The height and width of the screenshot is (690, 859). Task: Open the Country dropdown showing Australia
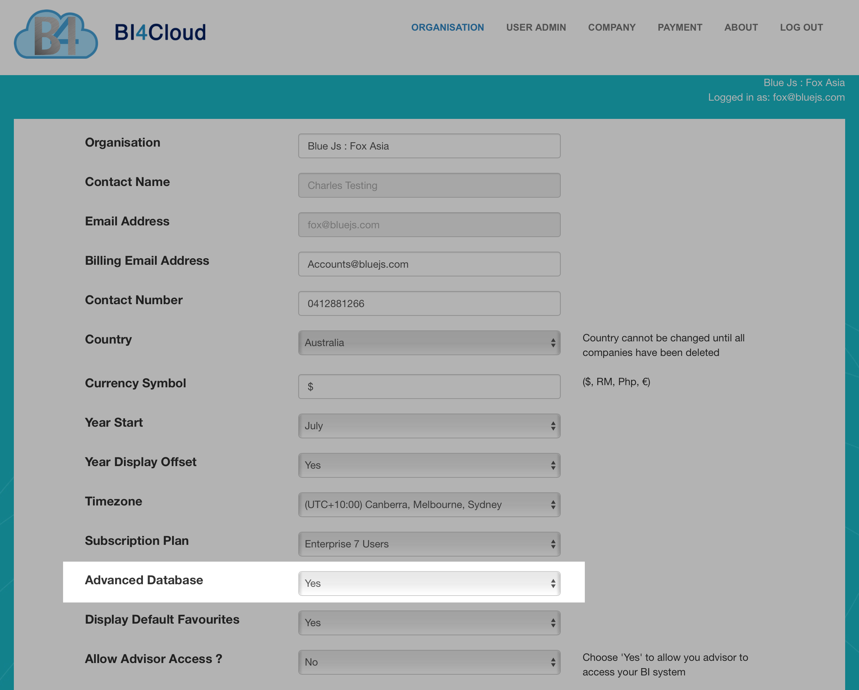tap(429, 343)
